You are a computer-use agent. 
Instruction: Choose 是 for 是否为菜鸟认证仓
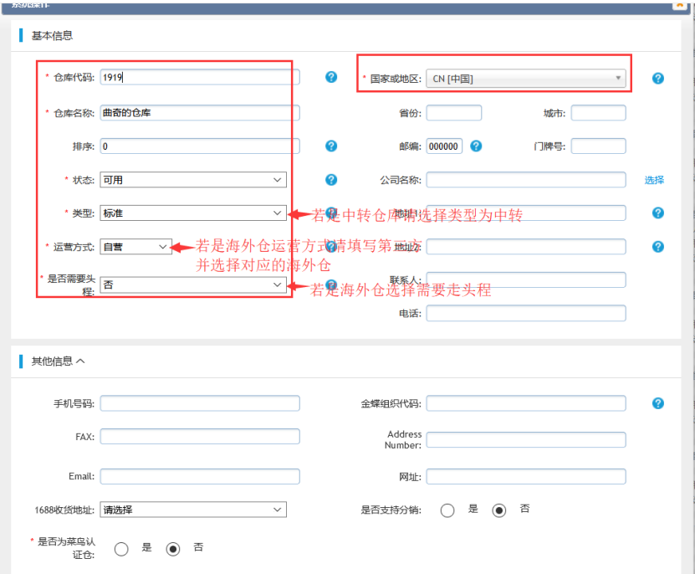coord(121,549)
